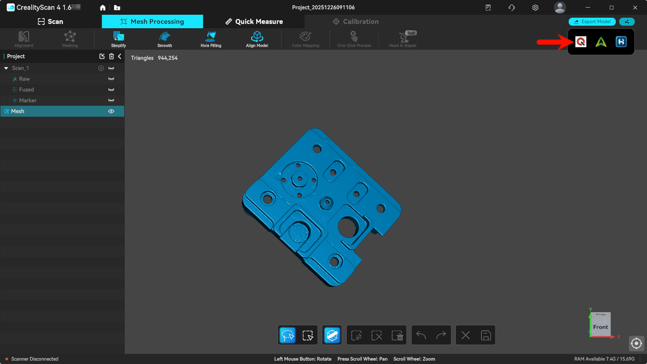Select the rectangle selection tool
The height and width of the screenshot is (364, 647).
tap(308, 335)
